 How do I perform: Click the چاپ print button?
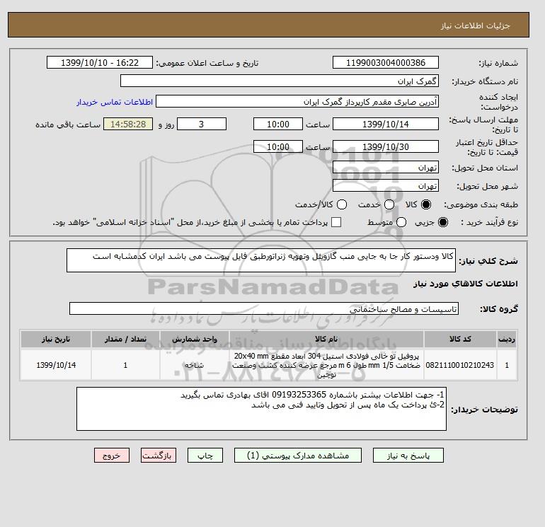pyautogui.click(x=205, y=456)
